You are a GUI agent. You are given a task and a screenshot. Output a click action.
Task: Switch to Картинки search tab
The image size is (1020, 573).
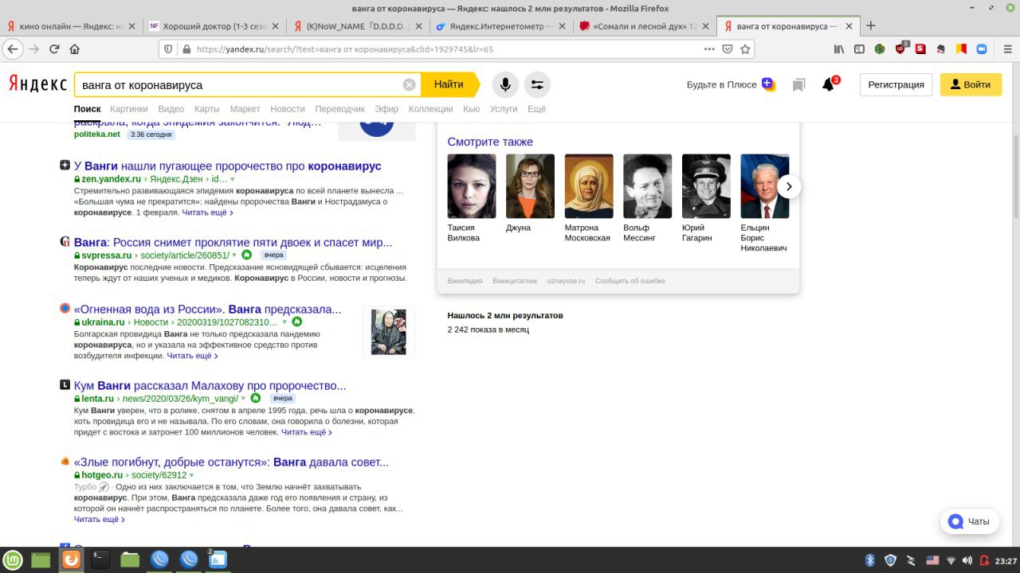pos(129,109)
